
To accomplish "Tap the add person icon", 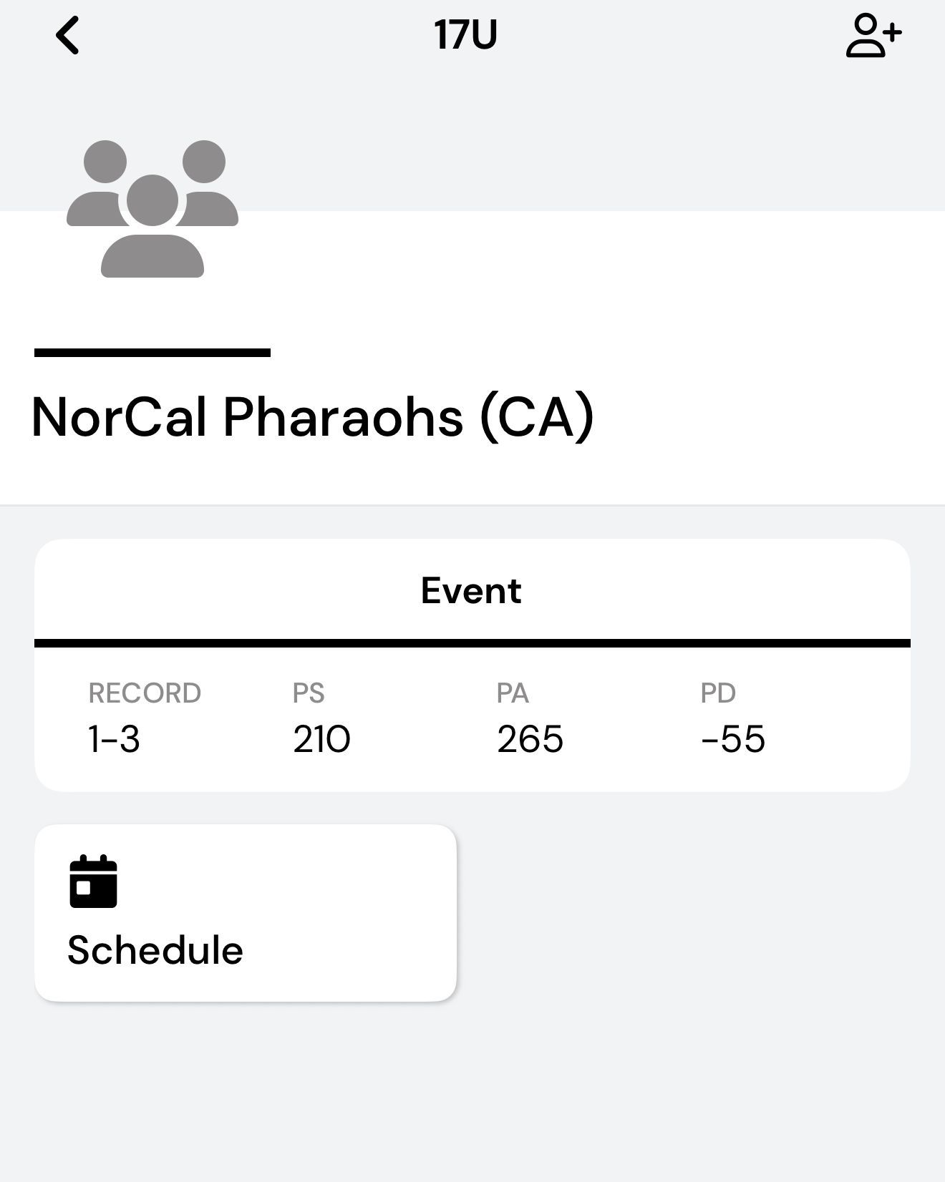I will pyautogui.click(x=873, y=36).
